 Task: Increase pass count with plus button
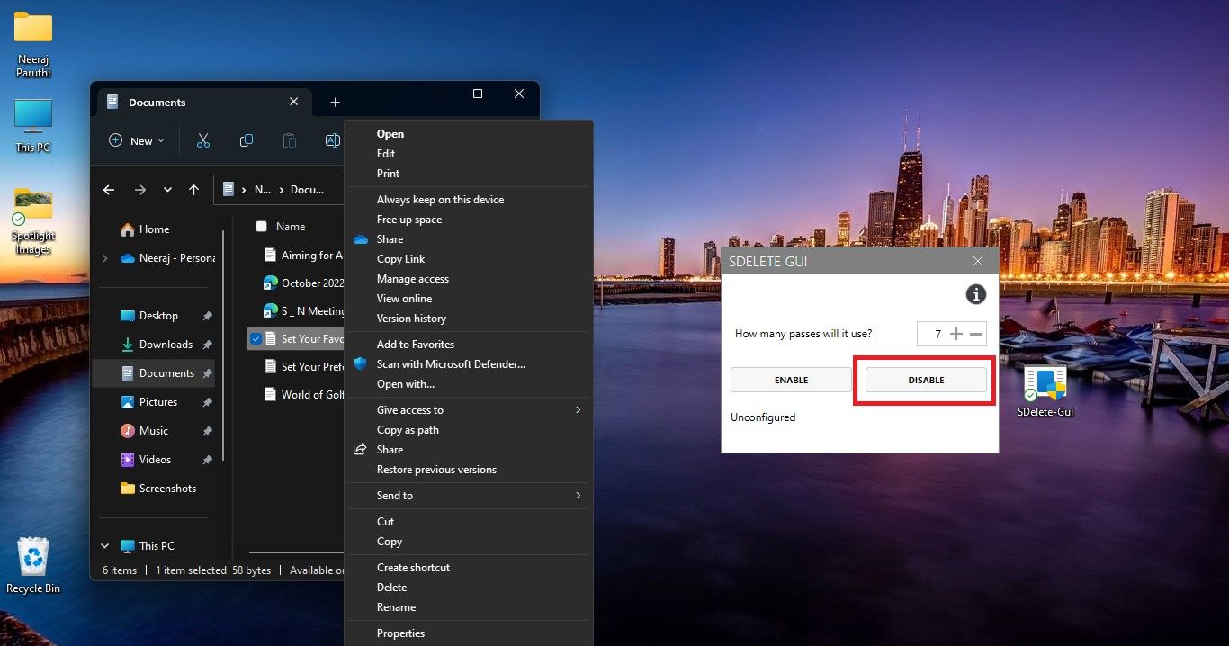[956, 334]
